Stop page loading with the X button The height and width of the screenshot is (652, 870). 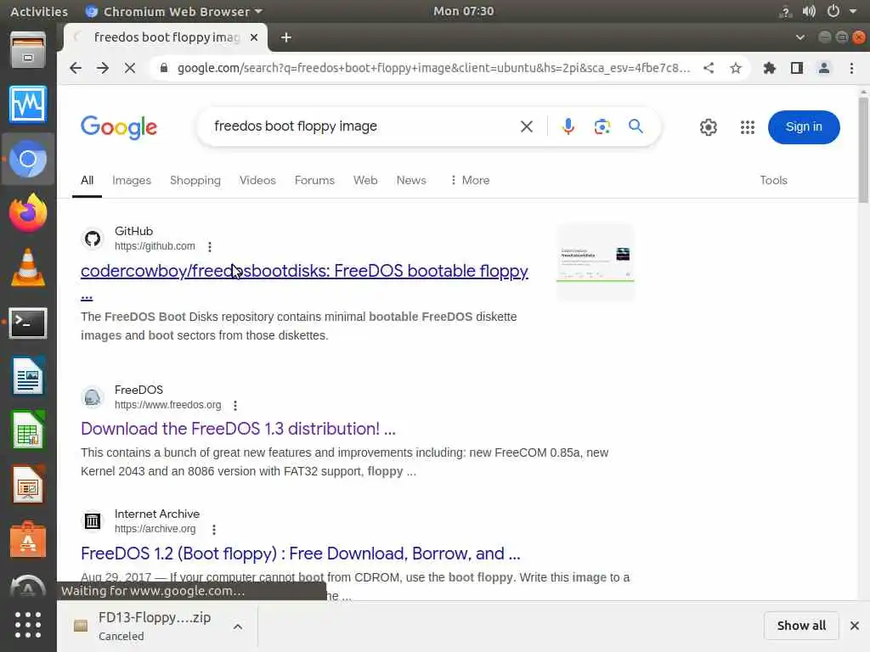[x=130, y=68]
